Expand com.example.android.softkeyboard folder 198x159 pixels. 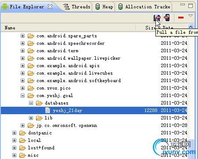[x=22, y=81]
